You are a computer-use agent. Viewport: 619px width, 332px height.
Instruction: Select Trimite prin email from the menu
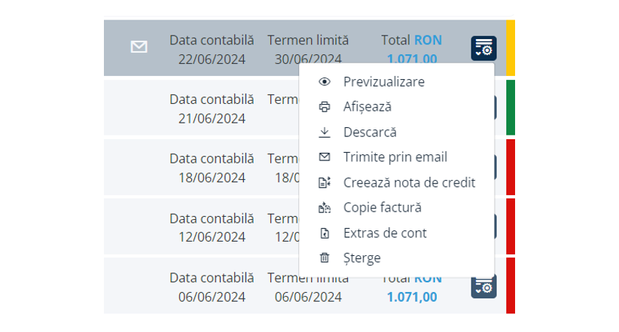[x=395, y=157]
